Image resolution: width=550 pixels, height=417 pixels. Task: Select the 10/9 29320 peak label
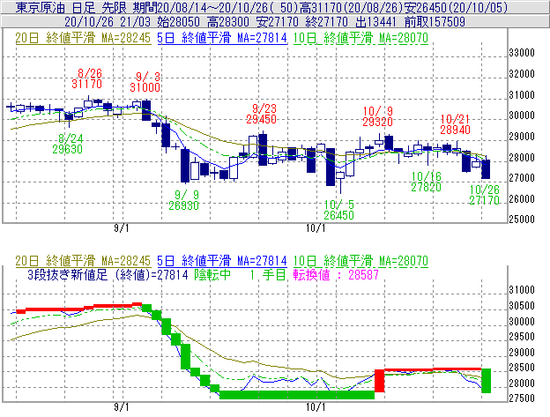377,116
